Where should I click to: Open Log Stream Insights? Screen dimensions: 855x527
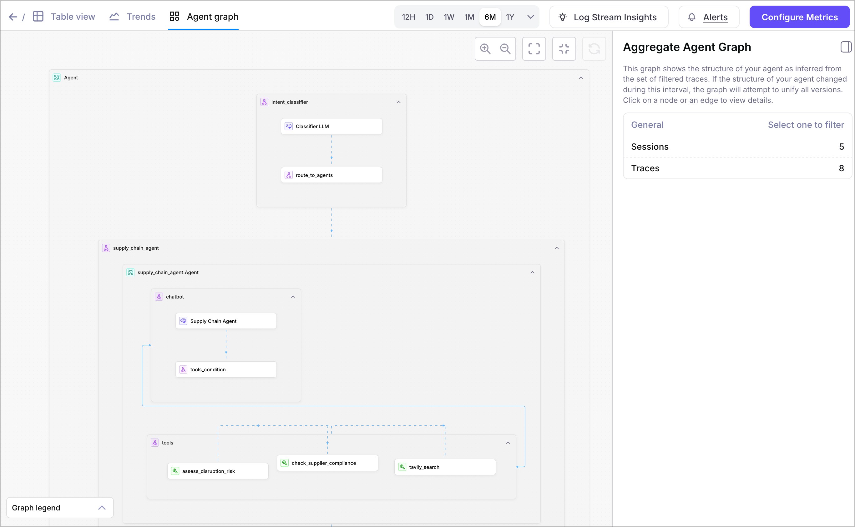[x=609, y=17]
